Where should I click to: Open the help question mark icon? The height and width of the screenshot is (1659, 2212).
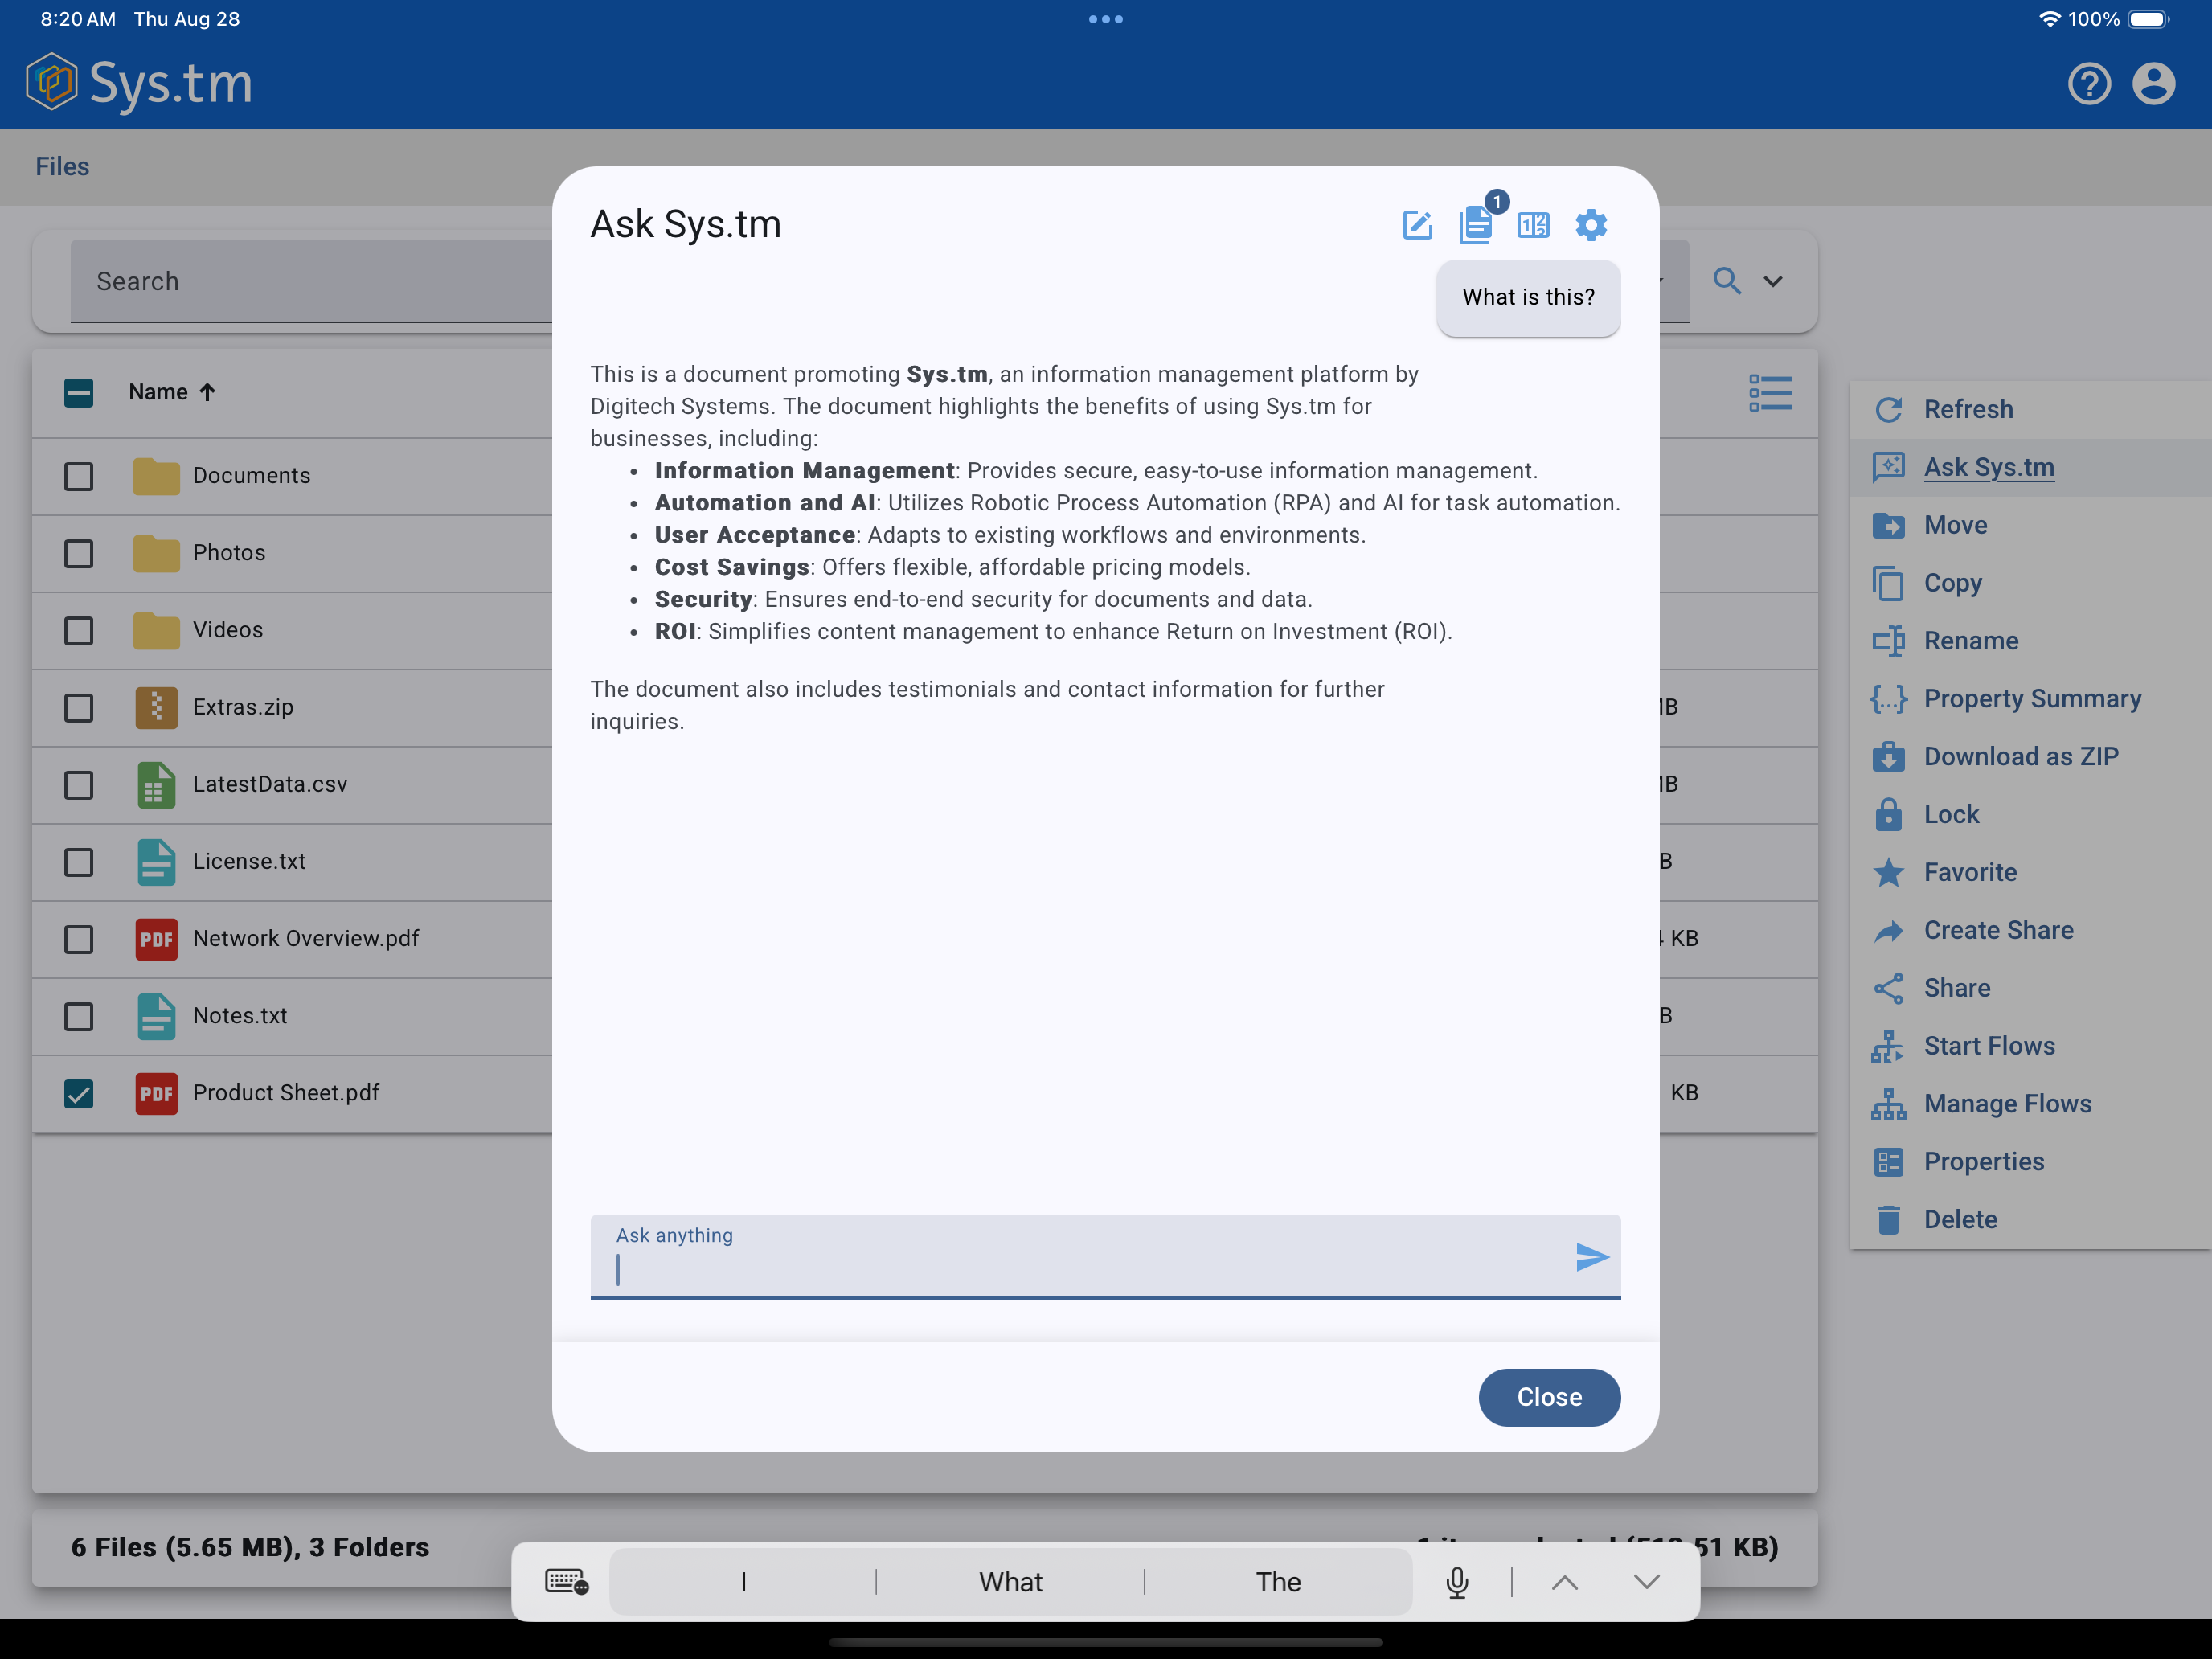2089,84
